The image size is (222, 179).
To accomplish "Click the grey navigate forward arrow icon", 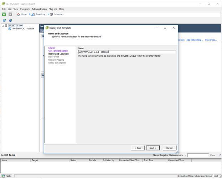I will [x=10, y=14].
